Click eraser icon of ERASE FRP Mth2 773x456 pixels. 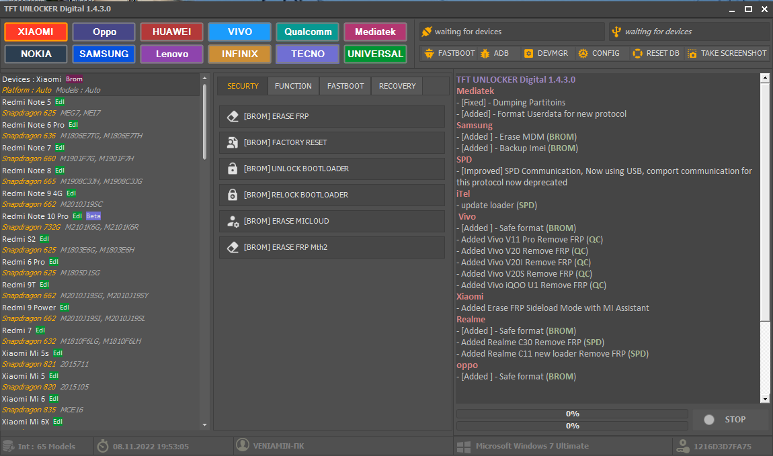pyautogui.click(x=233, y=247)
